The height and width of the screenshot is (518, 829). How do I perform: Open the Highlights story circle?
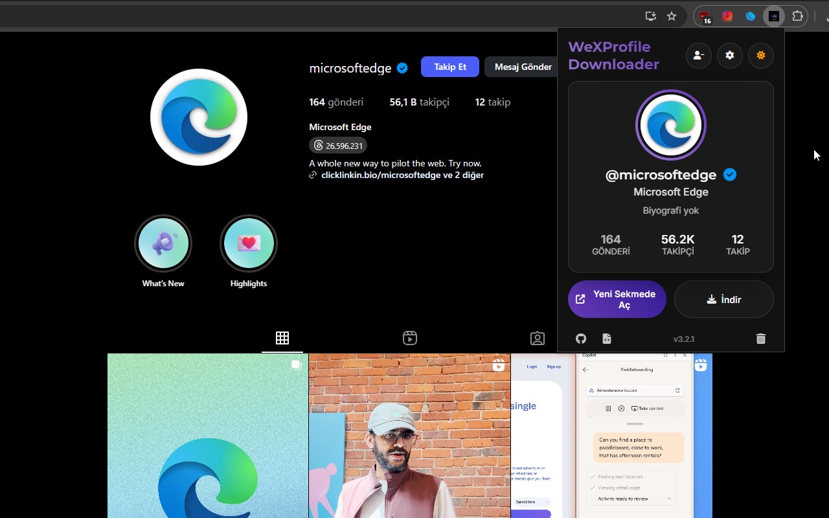(249, 243)
